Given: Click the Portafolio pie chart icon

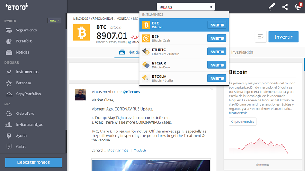Looking at the screenshot, I should (x=9, y=41).
